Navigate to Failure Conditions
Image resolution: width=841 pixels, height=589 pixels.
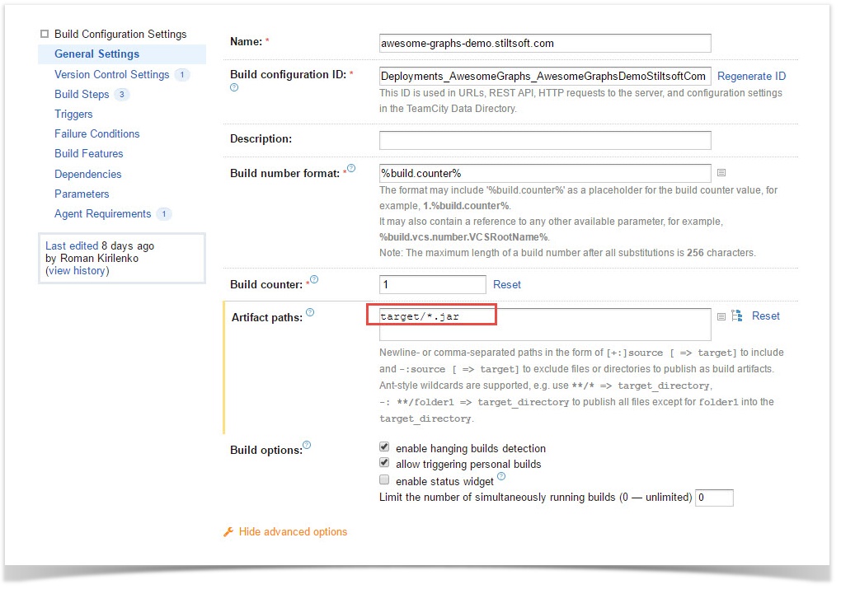(x=97, y=134)
